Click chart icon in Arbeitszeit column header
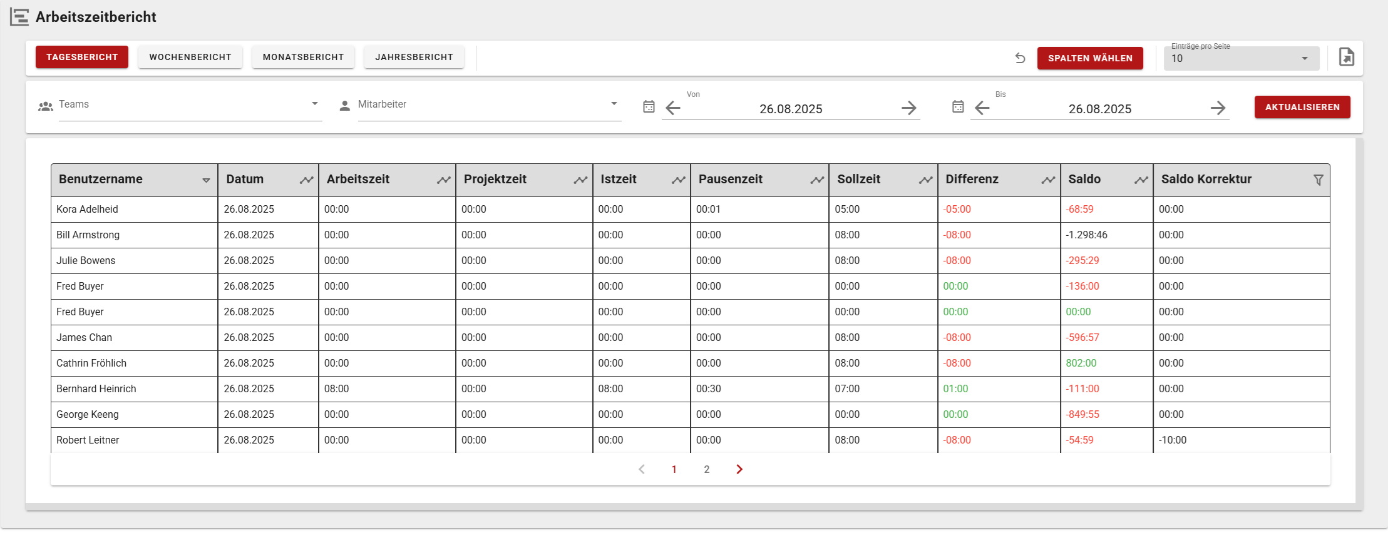This screenshot has height=533, width=1388. 443,180
